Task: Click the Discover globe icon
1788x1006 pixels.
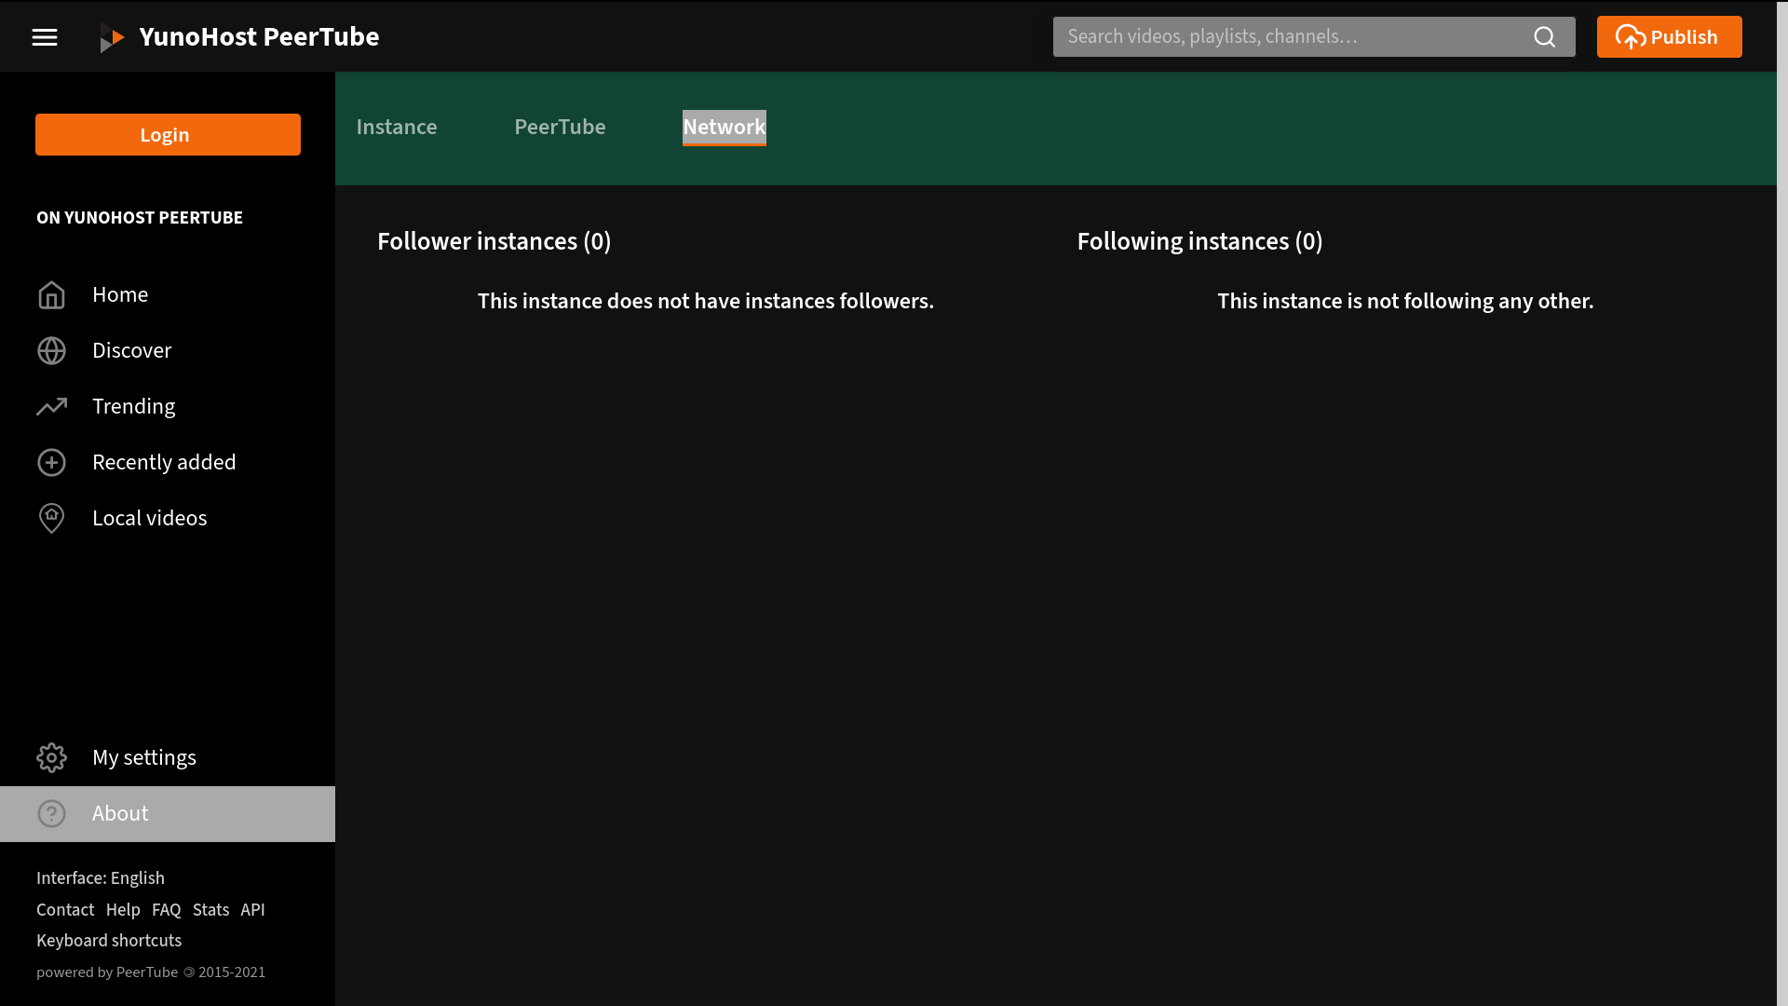Action: 51,351
